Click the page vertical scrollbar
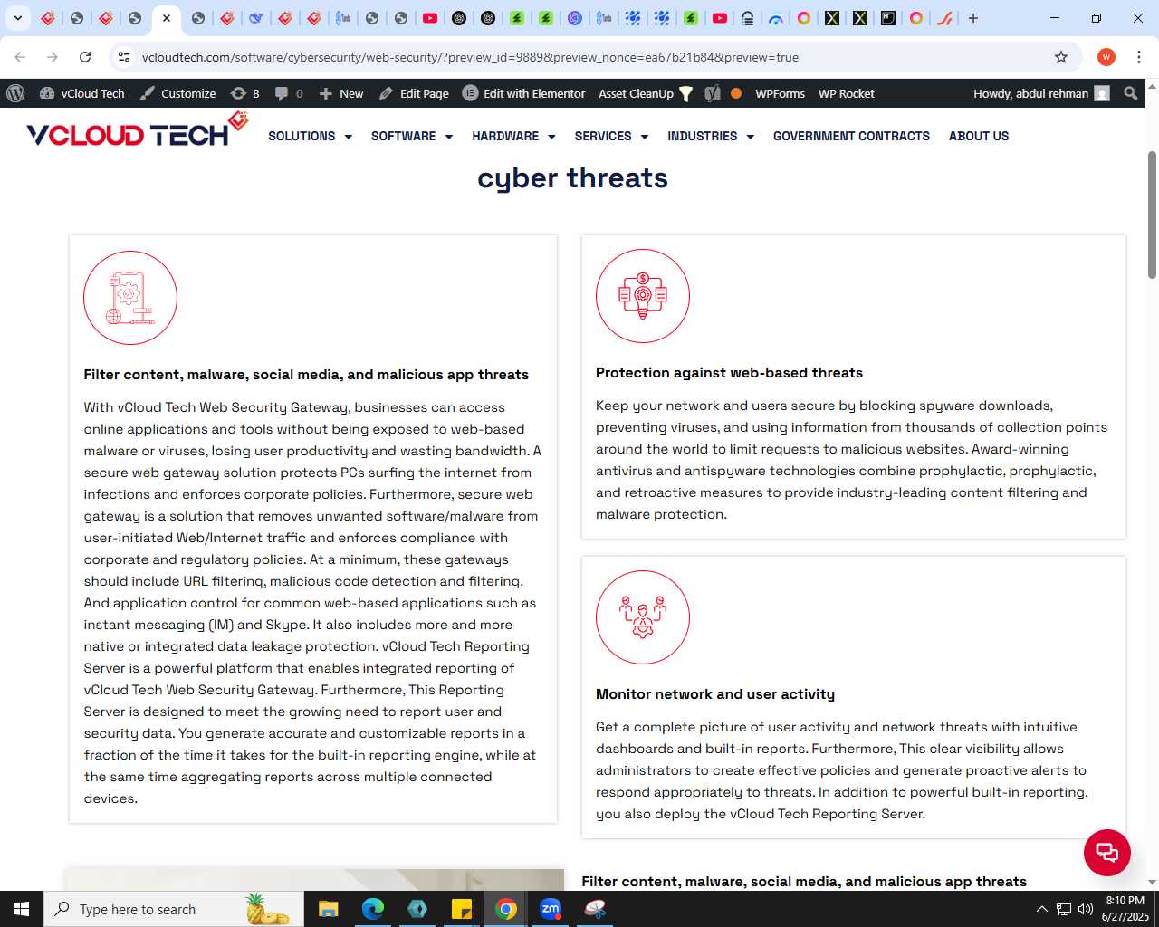 point(1152,214)
